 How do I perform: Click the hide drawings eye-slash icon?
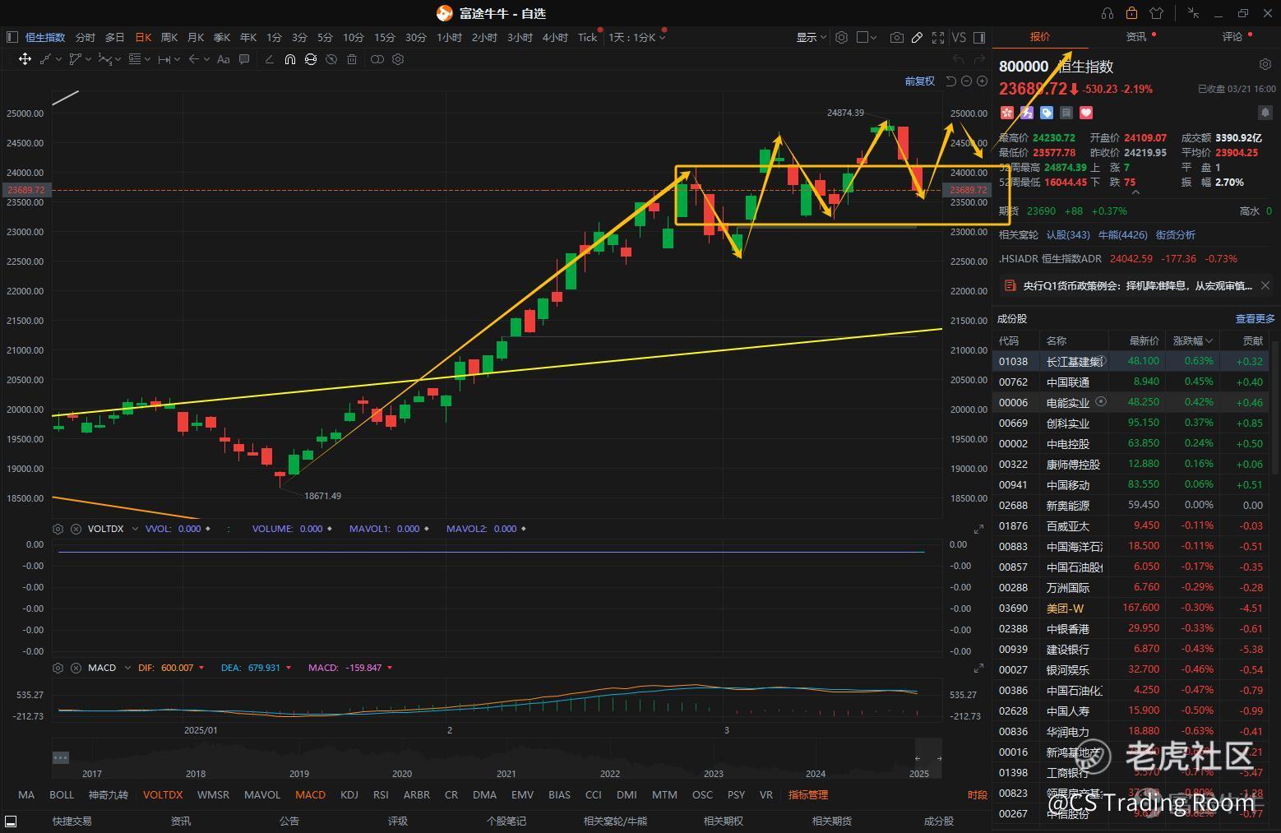tap(331, 59)
